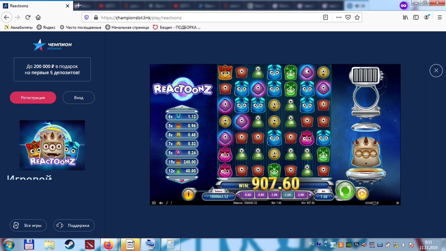Start autoplay with the orange button
The image size is (446, 251).
pyautogui.click(x=362, y=193)
